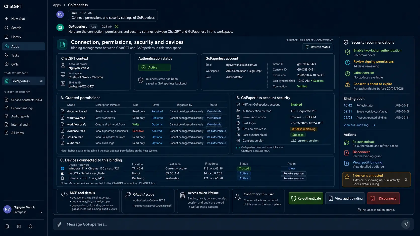Click the window icon beside the settings gear
Viewport: 420px width, 236px height.
point(19,226)
